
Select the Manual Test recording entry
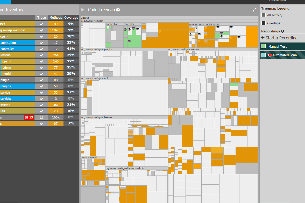pyautogui.click(x=282, y=46)
